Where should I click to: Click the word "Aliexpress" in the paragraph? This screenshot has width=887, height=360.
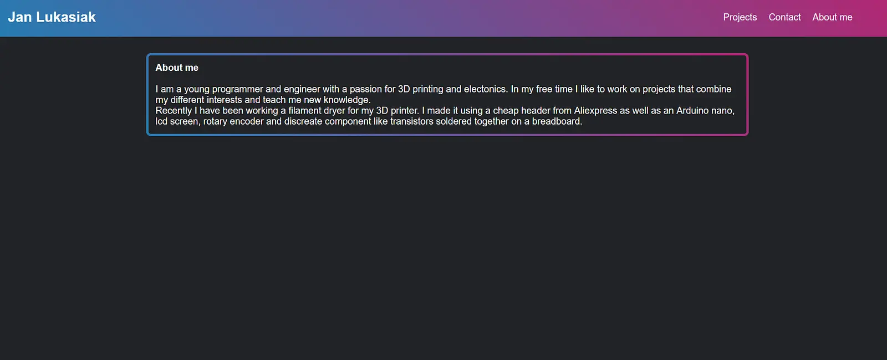coord(595,111)
